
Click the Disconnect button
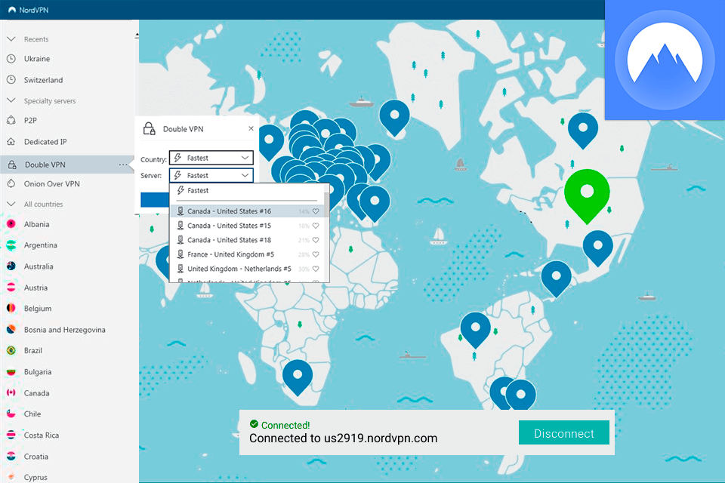click(563, 433)
